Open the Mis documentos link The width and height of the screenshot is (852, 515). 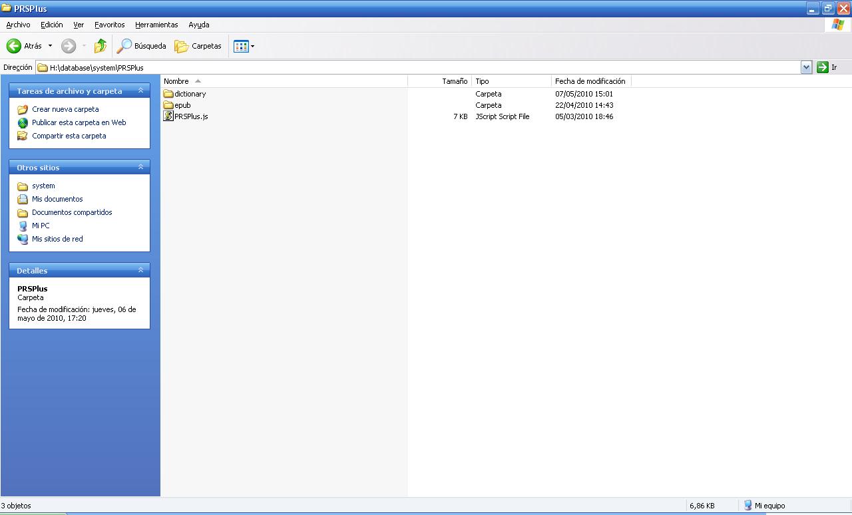click(x=57, y=199)
